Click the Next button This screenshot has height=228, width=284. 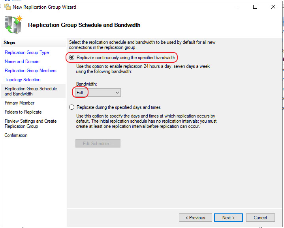pos(228,217)
